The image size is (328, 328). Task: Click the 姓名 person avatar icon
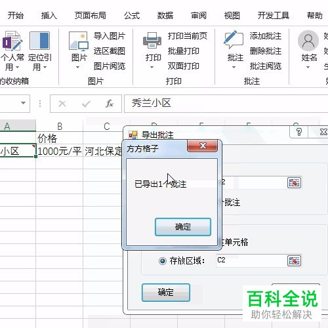(x=308, y=41)
